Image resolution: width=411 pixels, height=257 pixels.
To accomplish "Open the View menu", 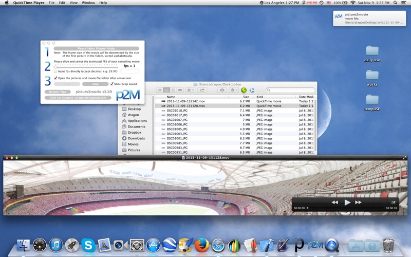I will [x=73, y=3].
